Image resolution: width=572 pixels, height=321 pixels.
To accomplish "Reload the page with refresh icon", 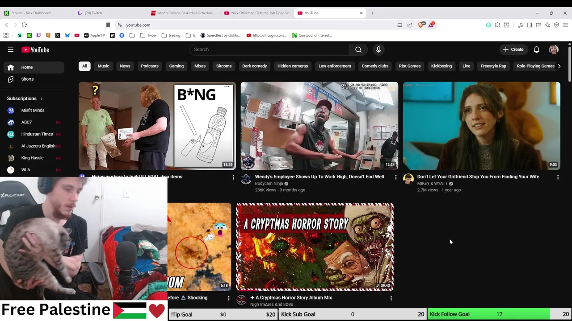I will coord(25,25).
